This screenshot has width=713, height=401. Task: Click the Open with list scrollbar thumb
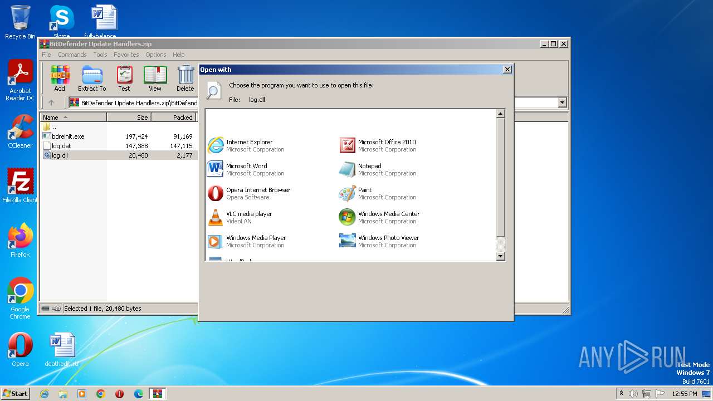(x=500, y=178)
